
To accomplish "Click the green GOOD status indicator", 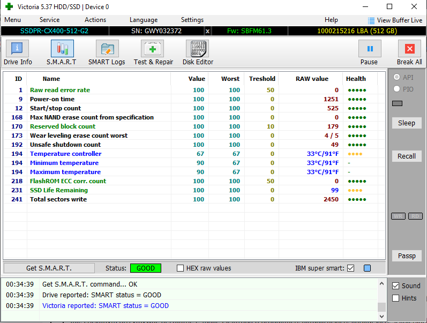I will pyautogui.click(x=146, y=268).
